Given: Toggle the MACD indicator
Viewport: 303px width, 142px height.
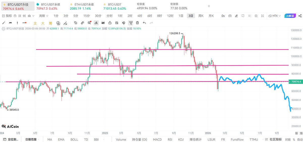Looking at the screenshot, I should click(x=157, y=139).
